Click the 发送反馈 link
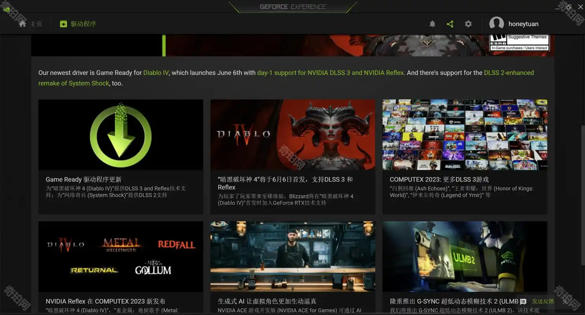 click(543, 302)
